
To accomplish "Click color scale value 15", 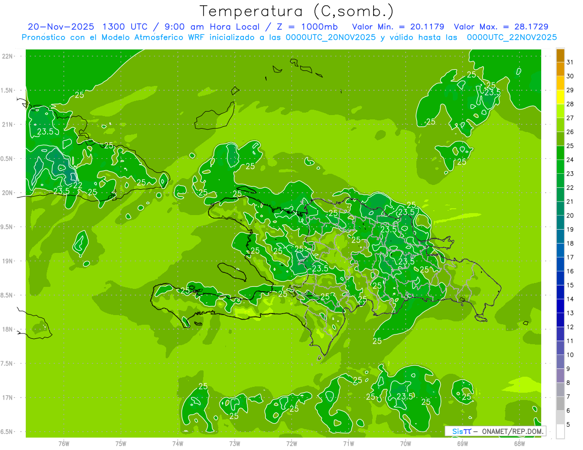I will point(570,285).
